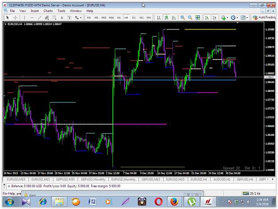
Task: Pick the Vertical Line drawing tool
Action: pyautogui.click(x=24, y=17)
